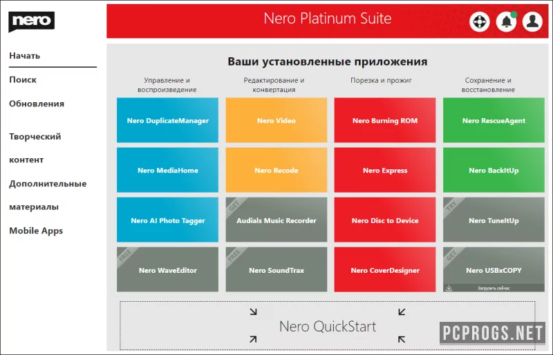Image resolution: width=553 pixels, height=355 pixels.
Task: Click the Nero logo
Action: click(31, 21)
